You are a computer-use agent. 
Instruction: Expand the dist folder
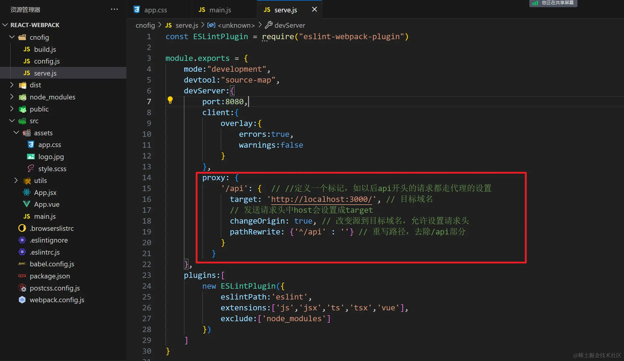pyautogui.click(x=12, y=85)
